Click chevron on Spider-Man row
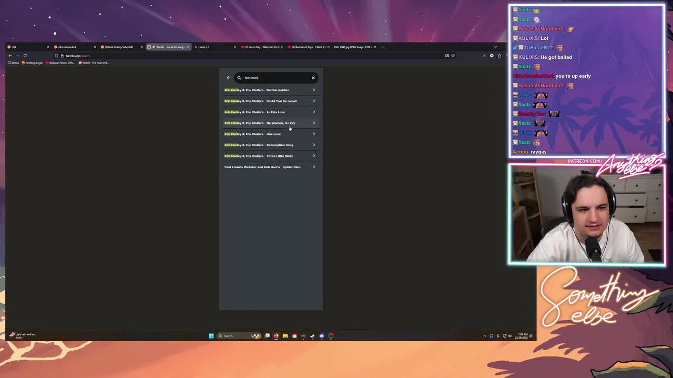This screenshot has height=378, width=673. tap(314, 167)
